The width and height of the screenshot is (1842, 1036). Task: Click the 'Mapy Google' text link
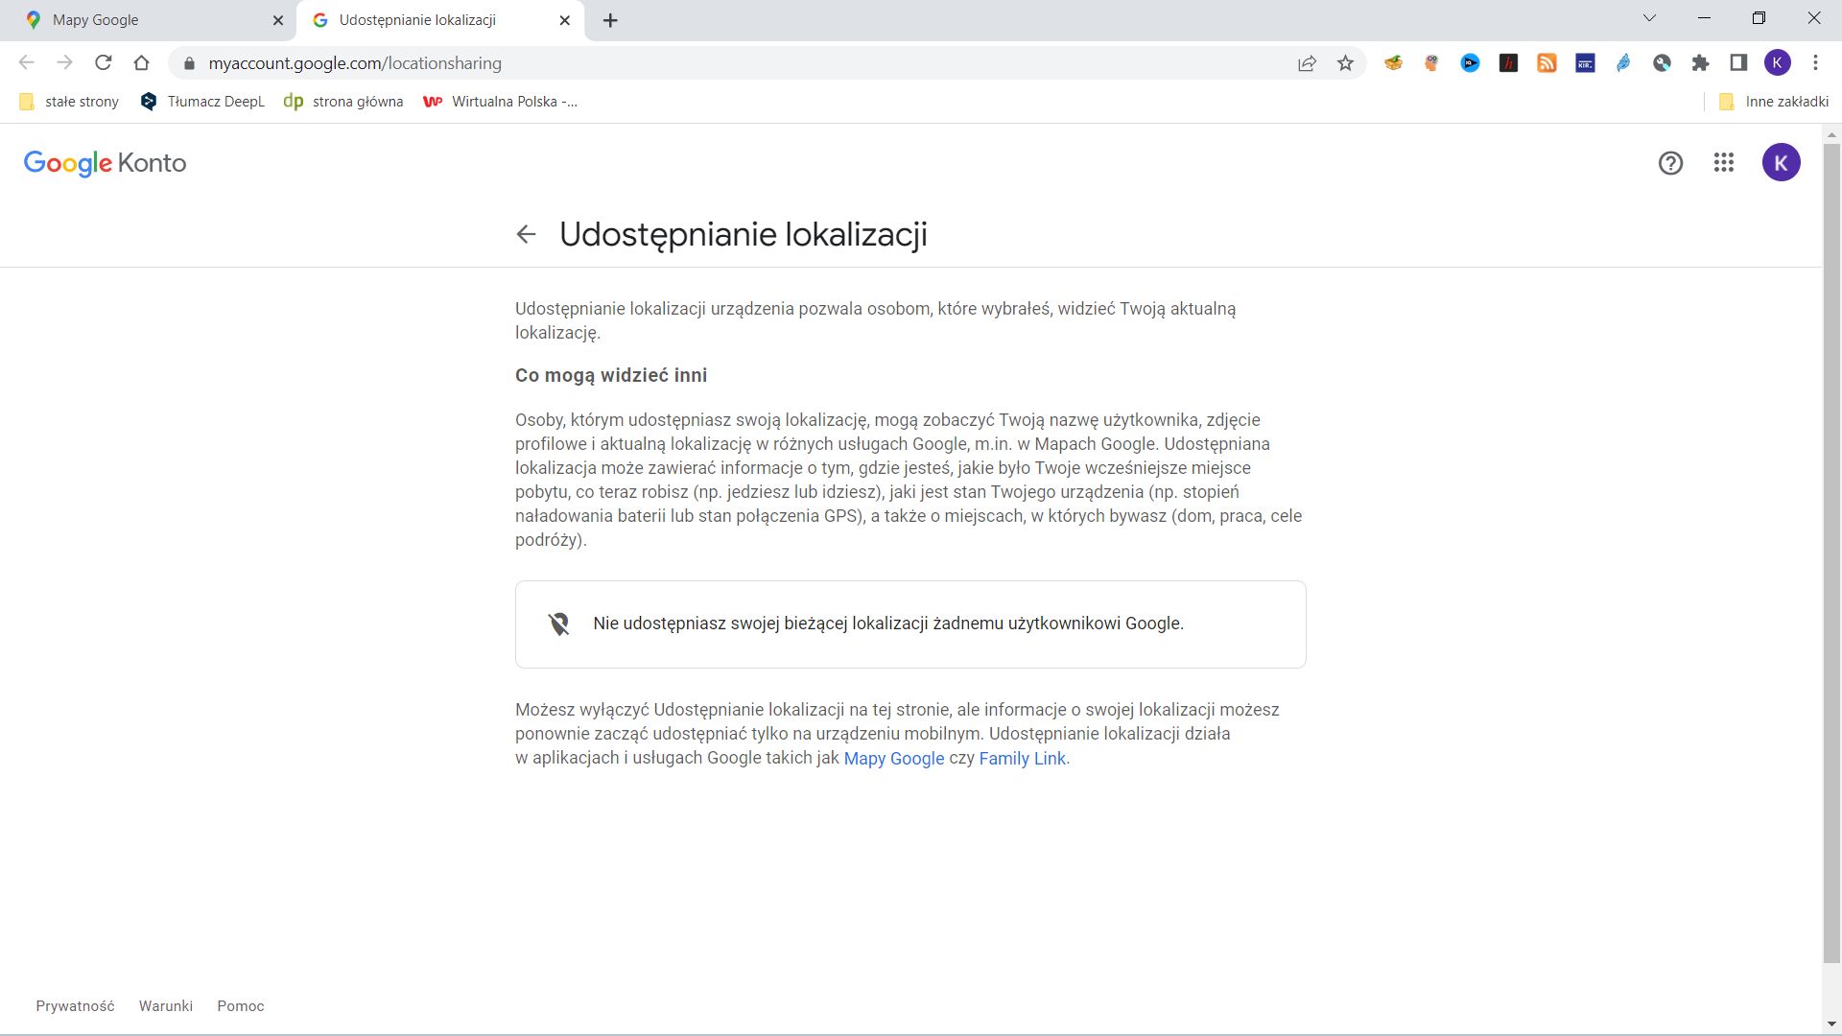pyautogui.click(x=893, y=758)
